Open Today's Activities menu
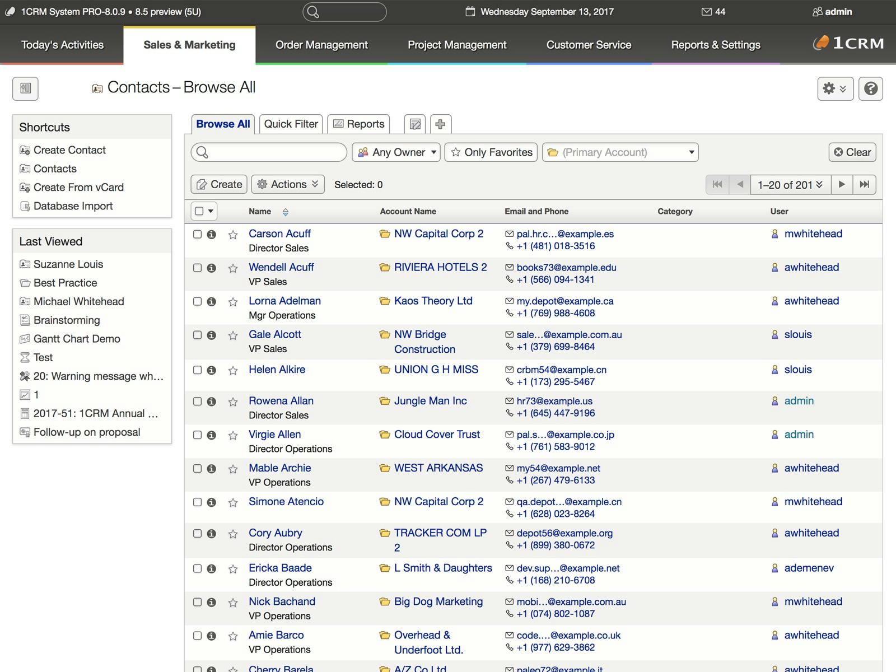 [62, 45]
